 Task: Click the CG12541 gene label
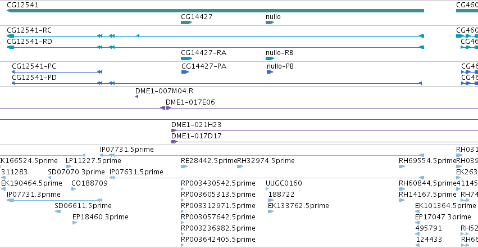click(x=22, y=5)
